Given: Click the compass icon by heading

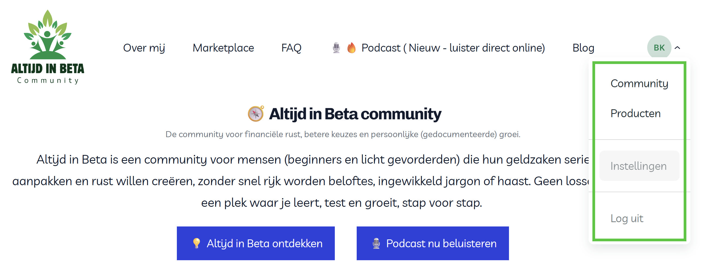Looking at the screenshot, I should pos(256,114).
